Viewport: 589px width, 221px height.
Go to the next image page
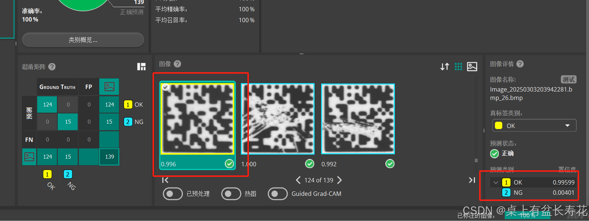(339, 180)
